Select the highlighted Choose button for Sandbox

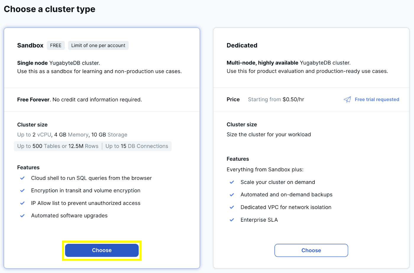tap(102, 250)
